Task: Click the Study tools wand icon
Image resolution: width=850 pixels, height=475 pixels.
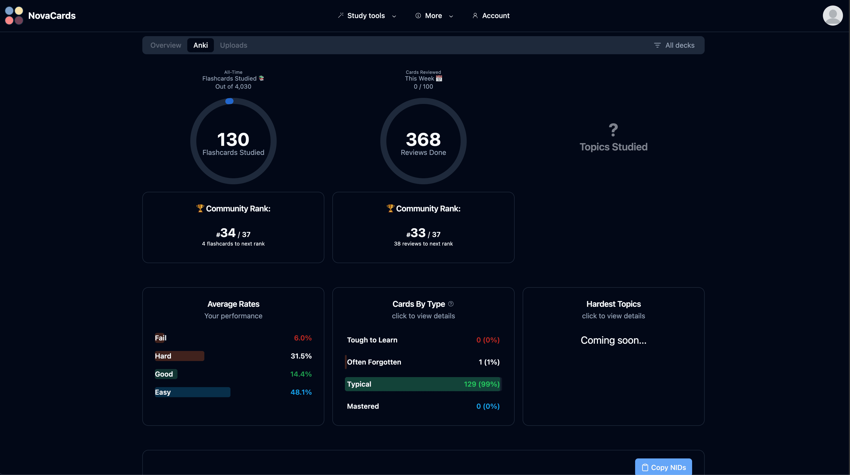Action: pos(341,16)
